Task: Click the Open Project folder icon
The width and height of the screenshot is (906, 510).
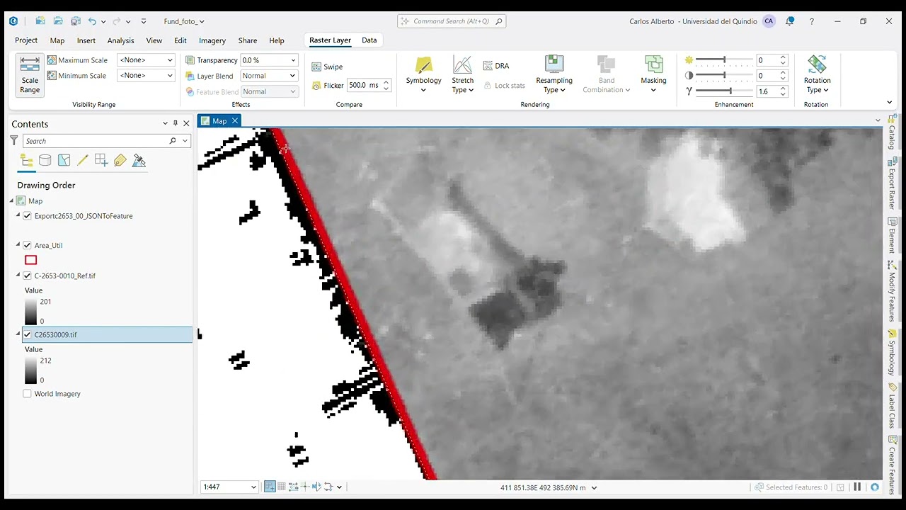Action: (x=58, y=21)
